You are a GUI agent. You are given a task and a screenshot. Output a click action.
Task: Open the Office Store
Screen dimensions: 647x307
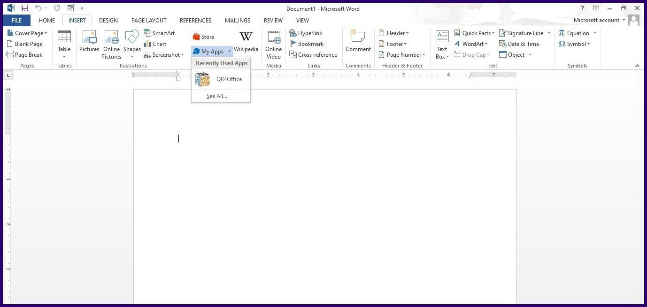tap(204, 36)
